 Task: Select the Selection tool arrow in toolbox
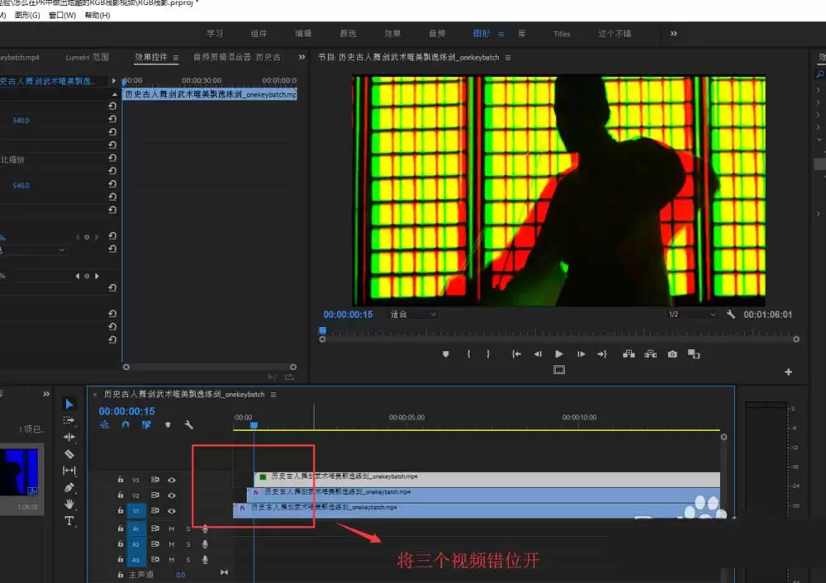point(69,404)
